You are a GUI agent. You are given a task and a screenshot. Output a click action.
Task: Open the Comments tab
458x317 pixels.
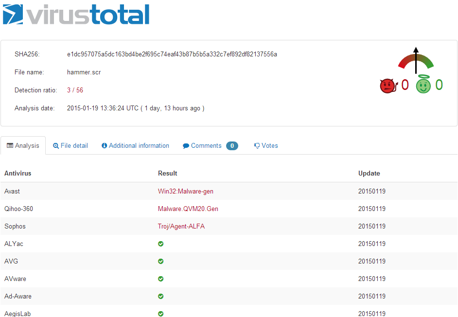point(211,145)
